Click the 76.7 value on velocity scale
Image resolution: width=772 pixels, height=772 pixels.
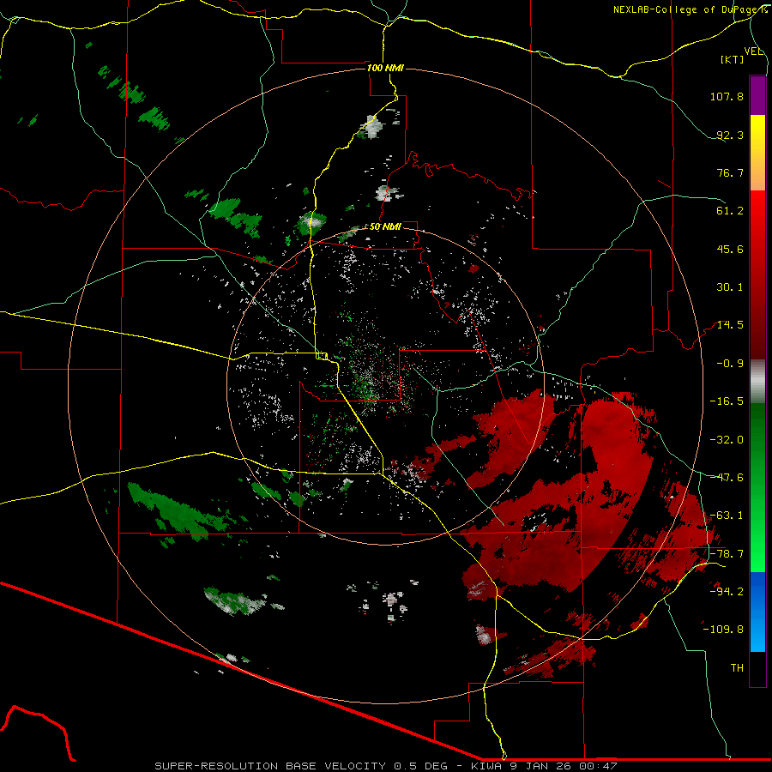(730, 172)
